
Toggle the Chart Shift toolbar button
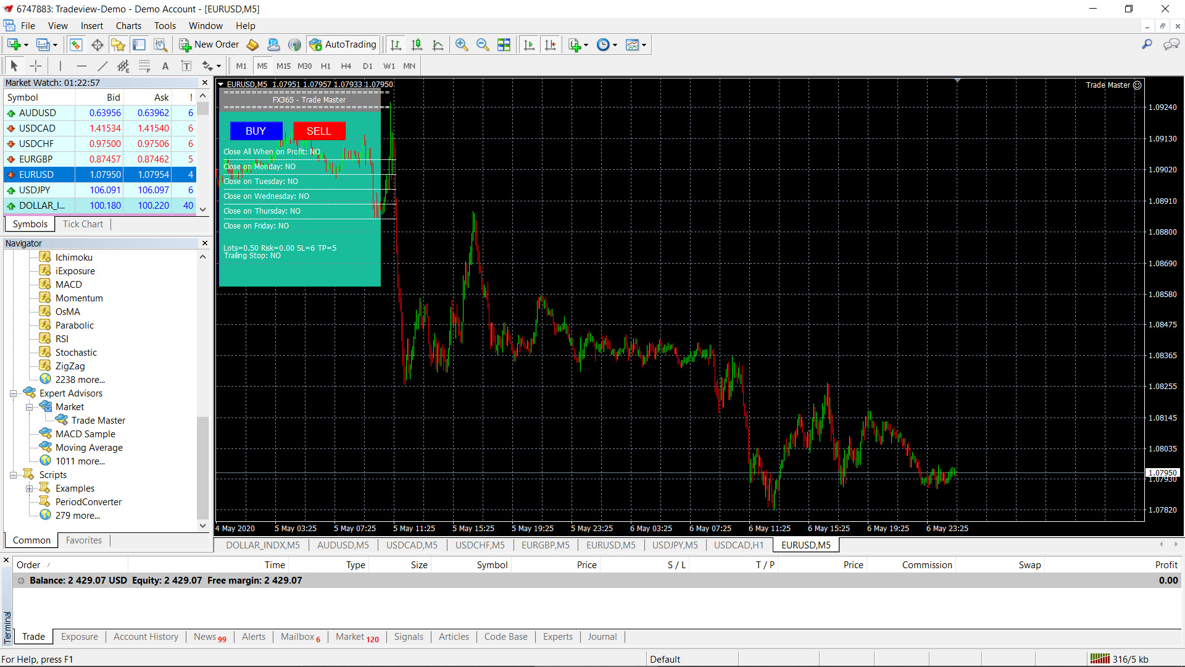tap(550, 44)
